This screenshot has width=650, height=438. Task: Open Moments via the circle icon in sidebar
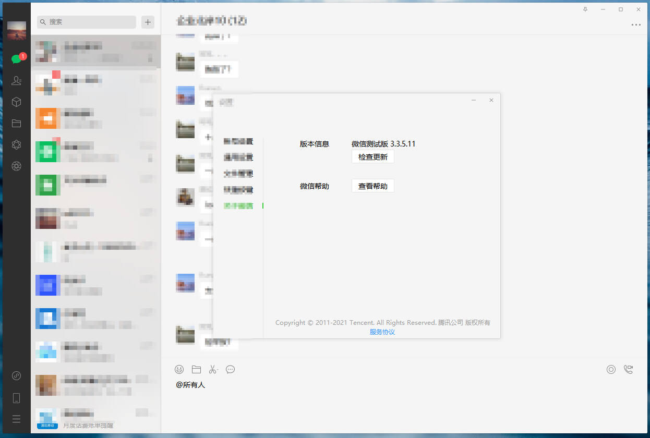point(16,166)
